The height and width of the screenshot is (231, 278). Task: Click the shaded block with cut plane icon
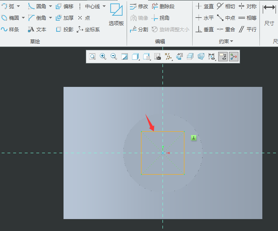pyautogui.click(x=190, y=57)
